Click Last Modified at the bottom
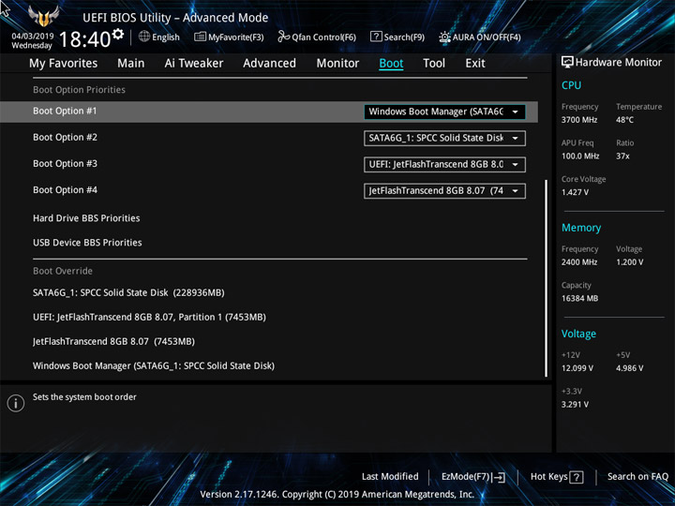Screen dimensions: 675x506 point(390,477)
